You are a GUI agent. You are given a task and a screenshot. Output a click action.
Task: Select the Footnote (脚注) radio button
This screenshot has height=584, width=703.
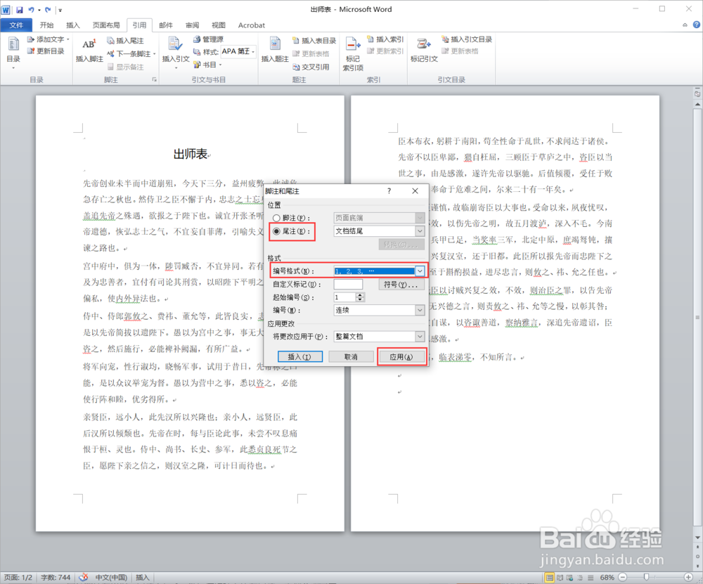[x=276, y=218]
